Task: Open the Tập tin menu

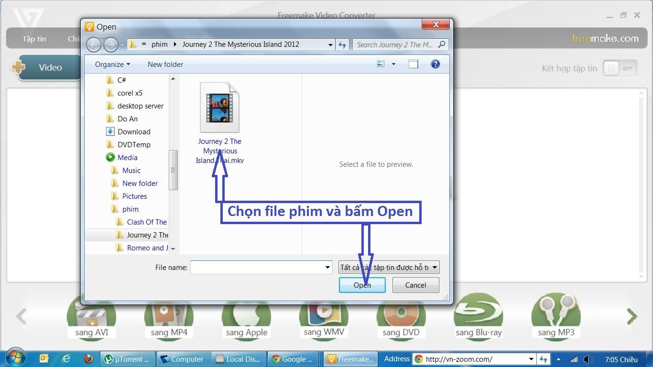Action: point(34,39)
